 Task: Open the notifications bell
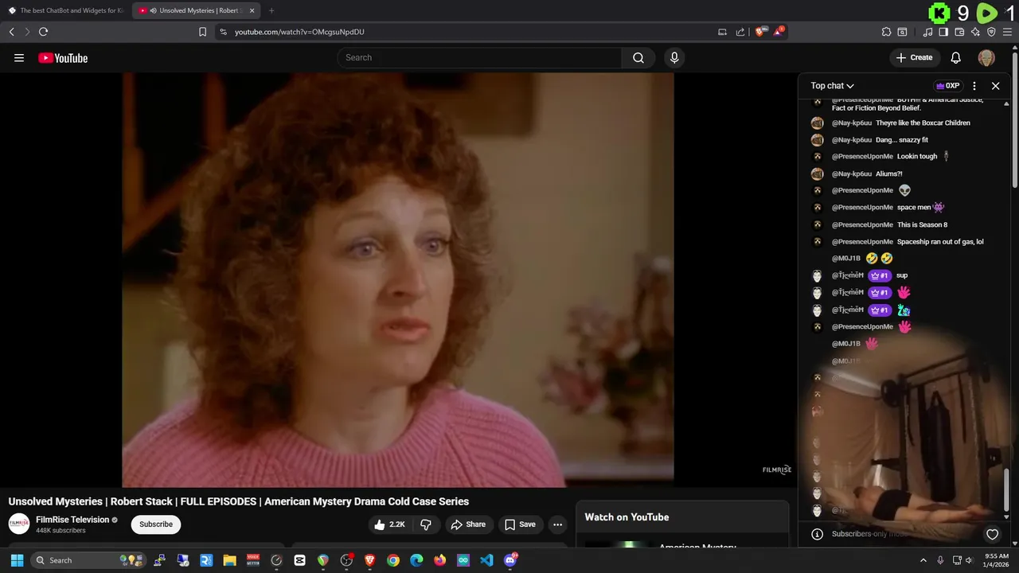(956, 57)
